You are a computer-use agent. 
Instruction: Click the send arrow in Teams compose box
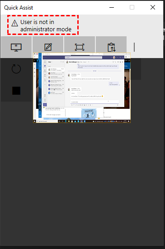click(118, 105)
